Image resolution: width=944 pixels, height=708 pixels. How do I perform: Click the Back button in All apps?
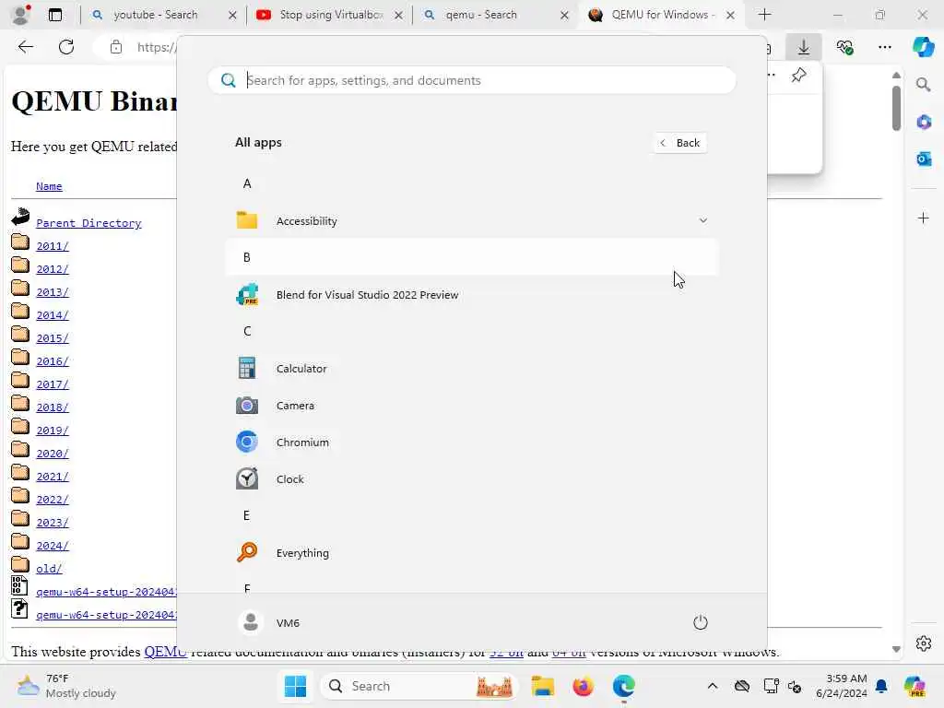(x=680, y=143)
